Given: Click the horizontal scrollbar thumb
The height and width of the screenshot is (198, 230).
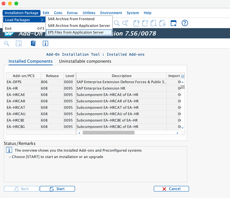Looking at the screenshot, I should click(108, 133).
